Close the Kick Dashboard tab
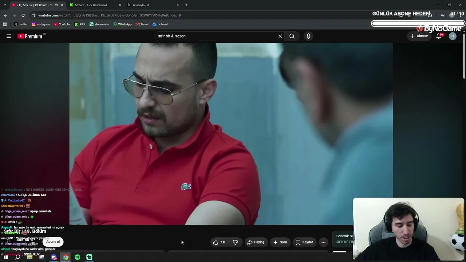466x262 pixels. [x=120, y=5]
